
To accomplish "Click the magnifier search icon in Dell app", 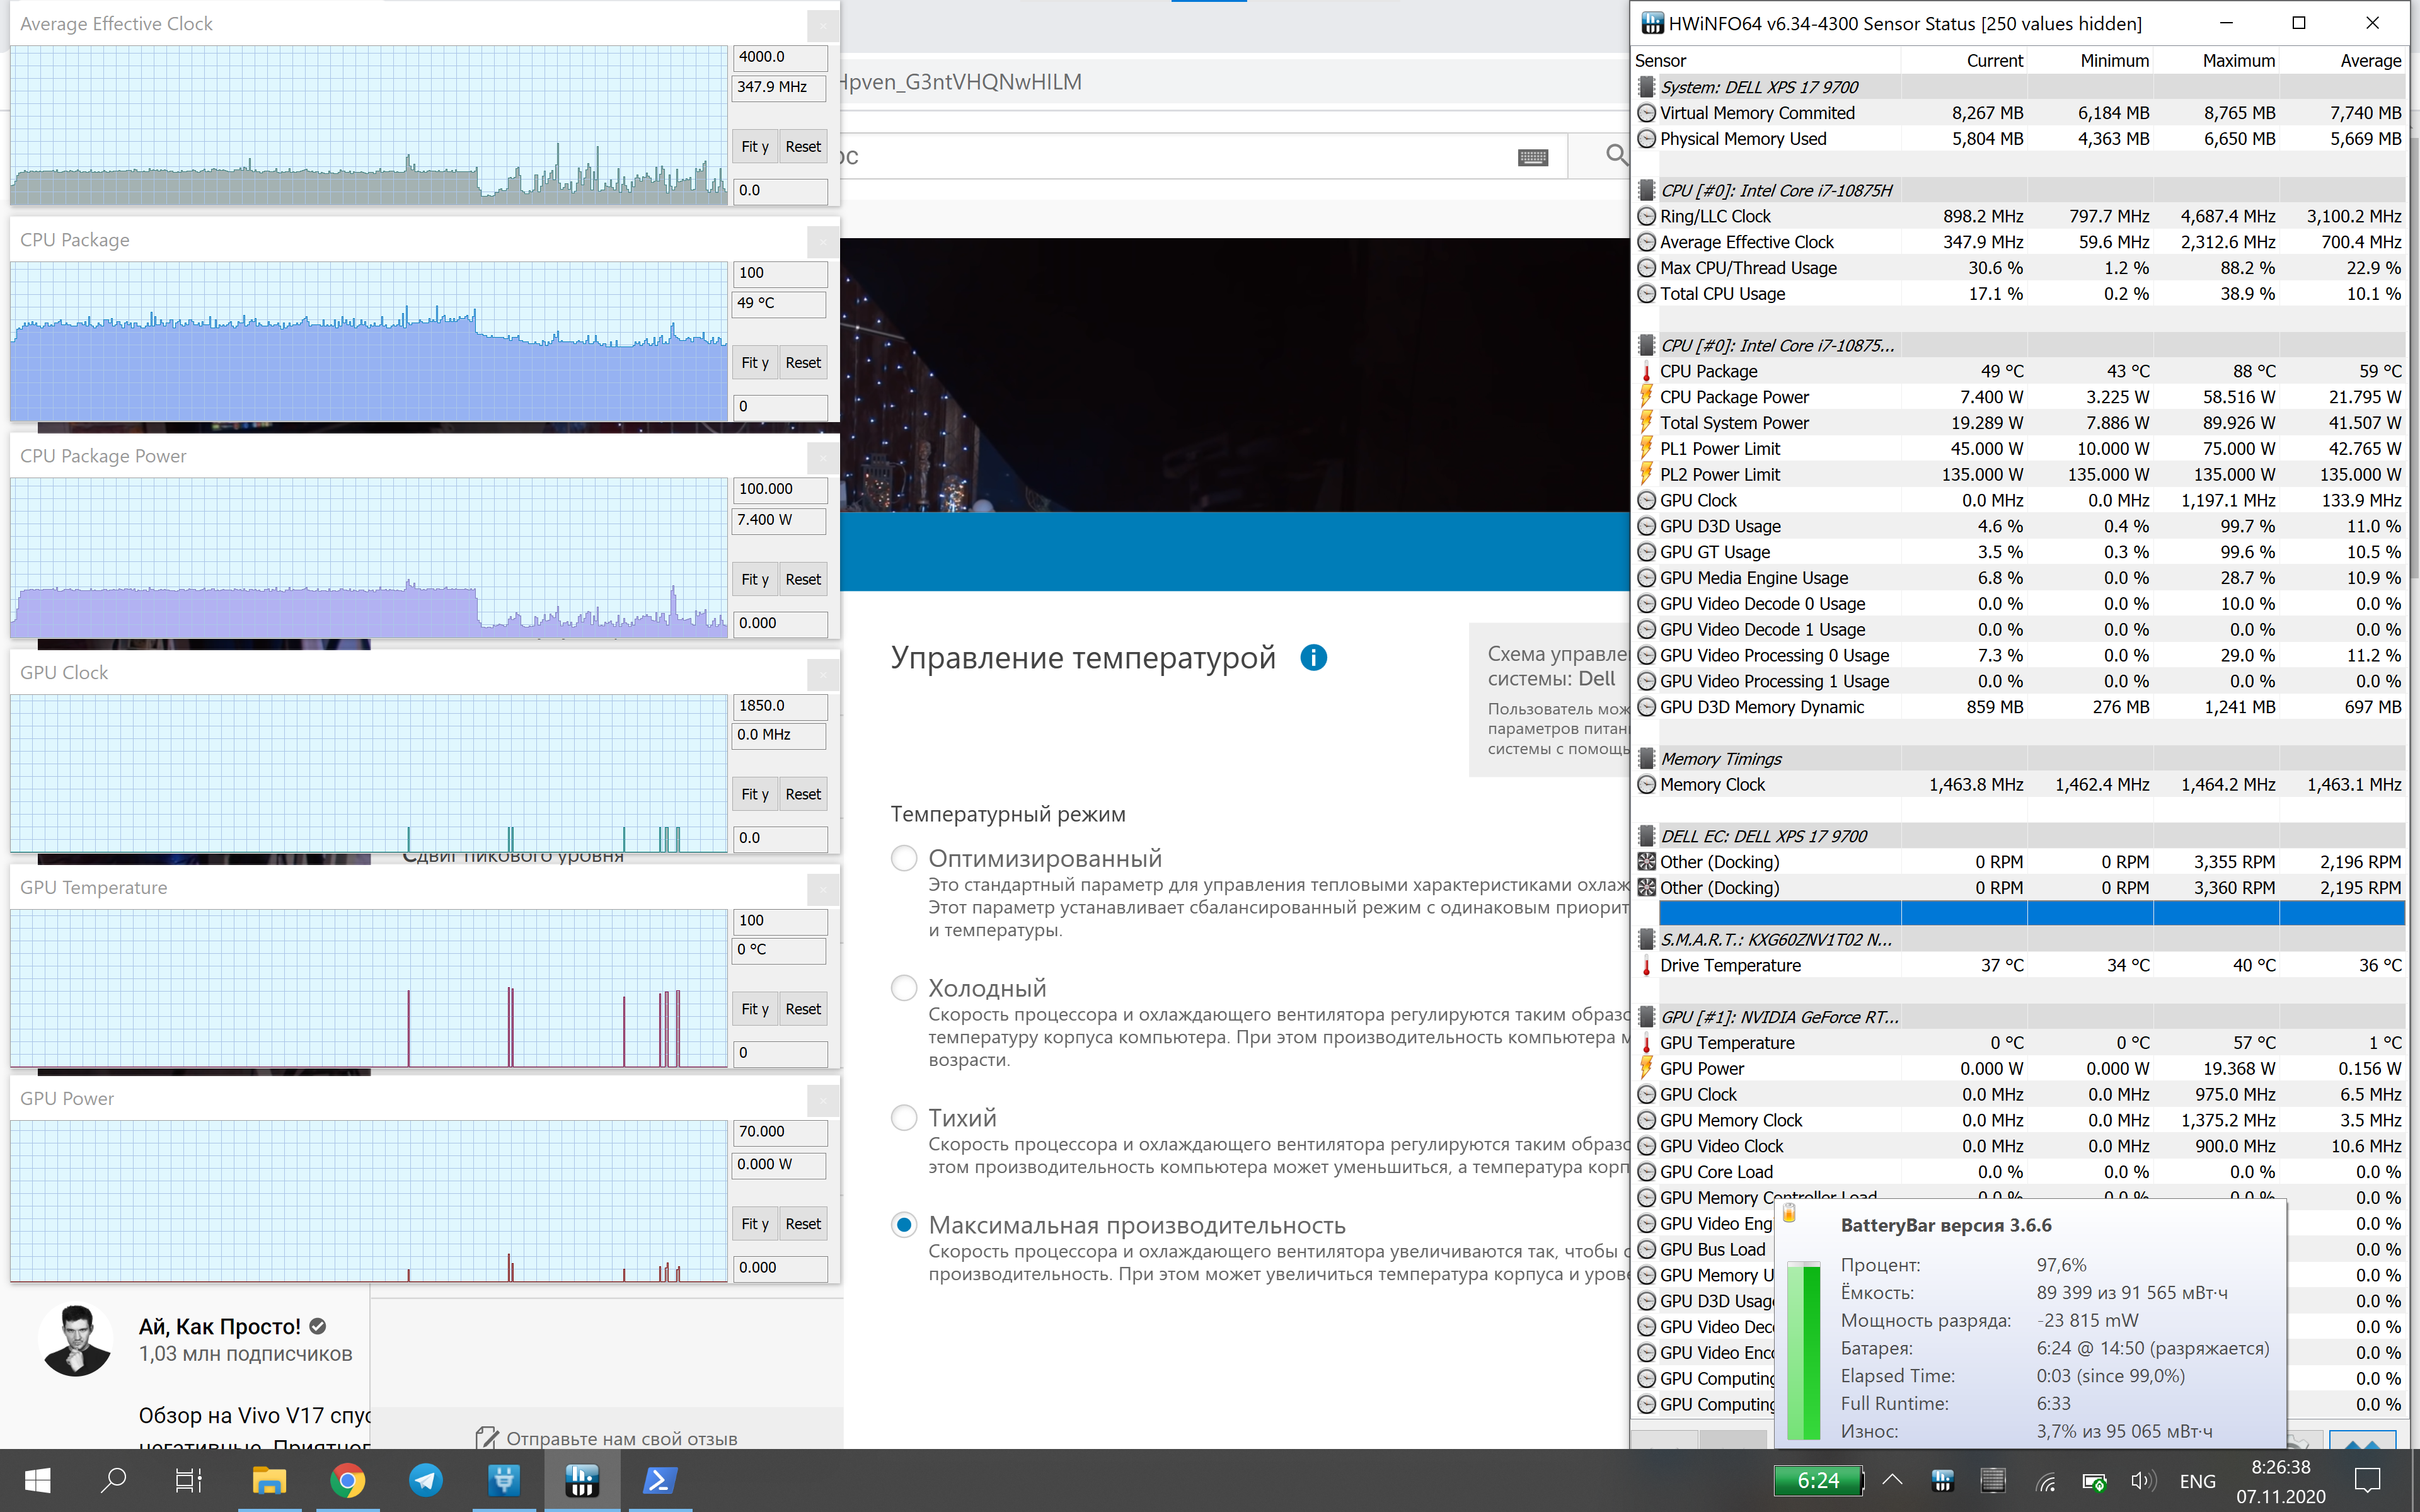I will pyautogui.click(x=1616, y=155).
